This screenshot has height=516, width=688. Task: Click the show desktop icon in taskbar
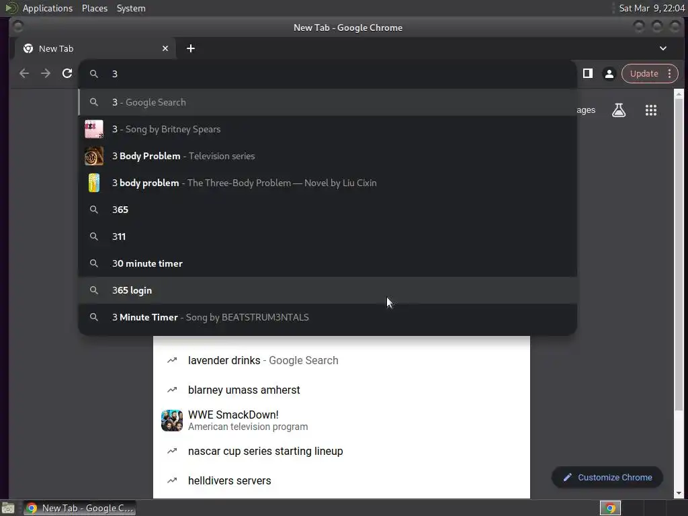(x=8, y=508)
